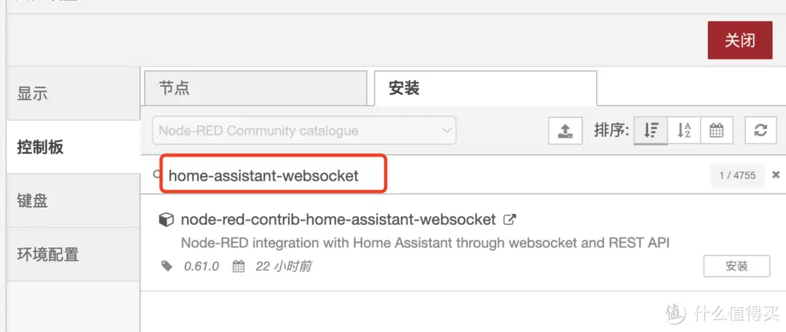This screenshot has width=786, height=332.
Task: Open the 显示 settings section
Action: click(74, 94)
